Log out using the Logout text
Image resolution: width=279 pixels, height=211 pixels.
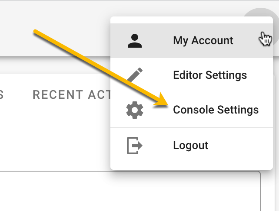[x=191, y=146]
